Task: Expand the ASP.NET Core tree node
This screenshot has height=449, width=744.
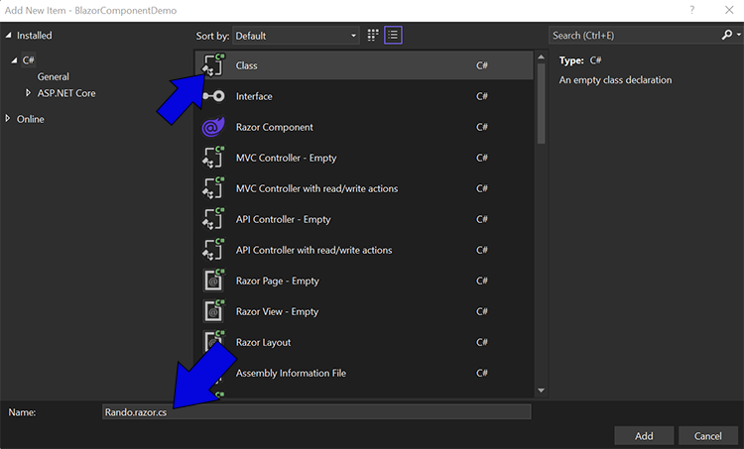Action: click(x=29, y=93)
